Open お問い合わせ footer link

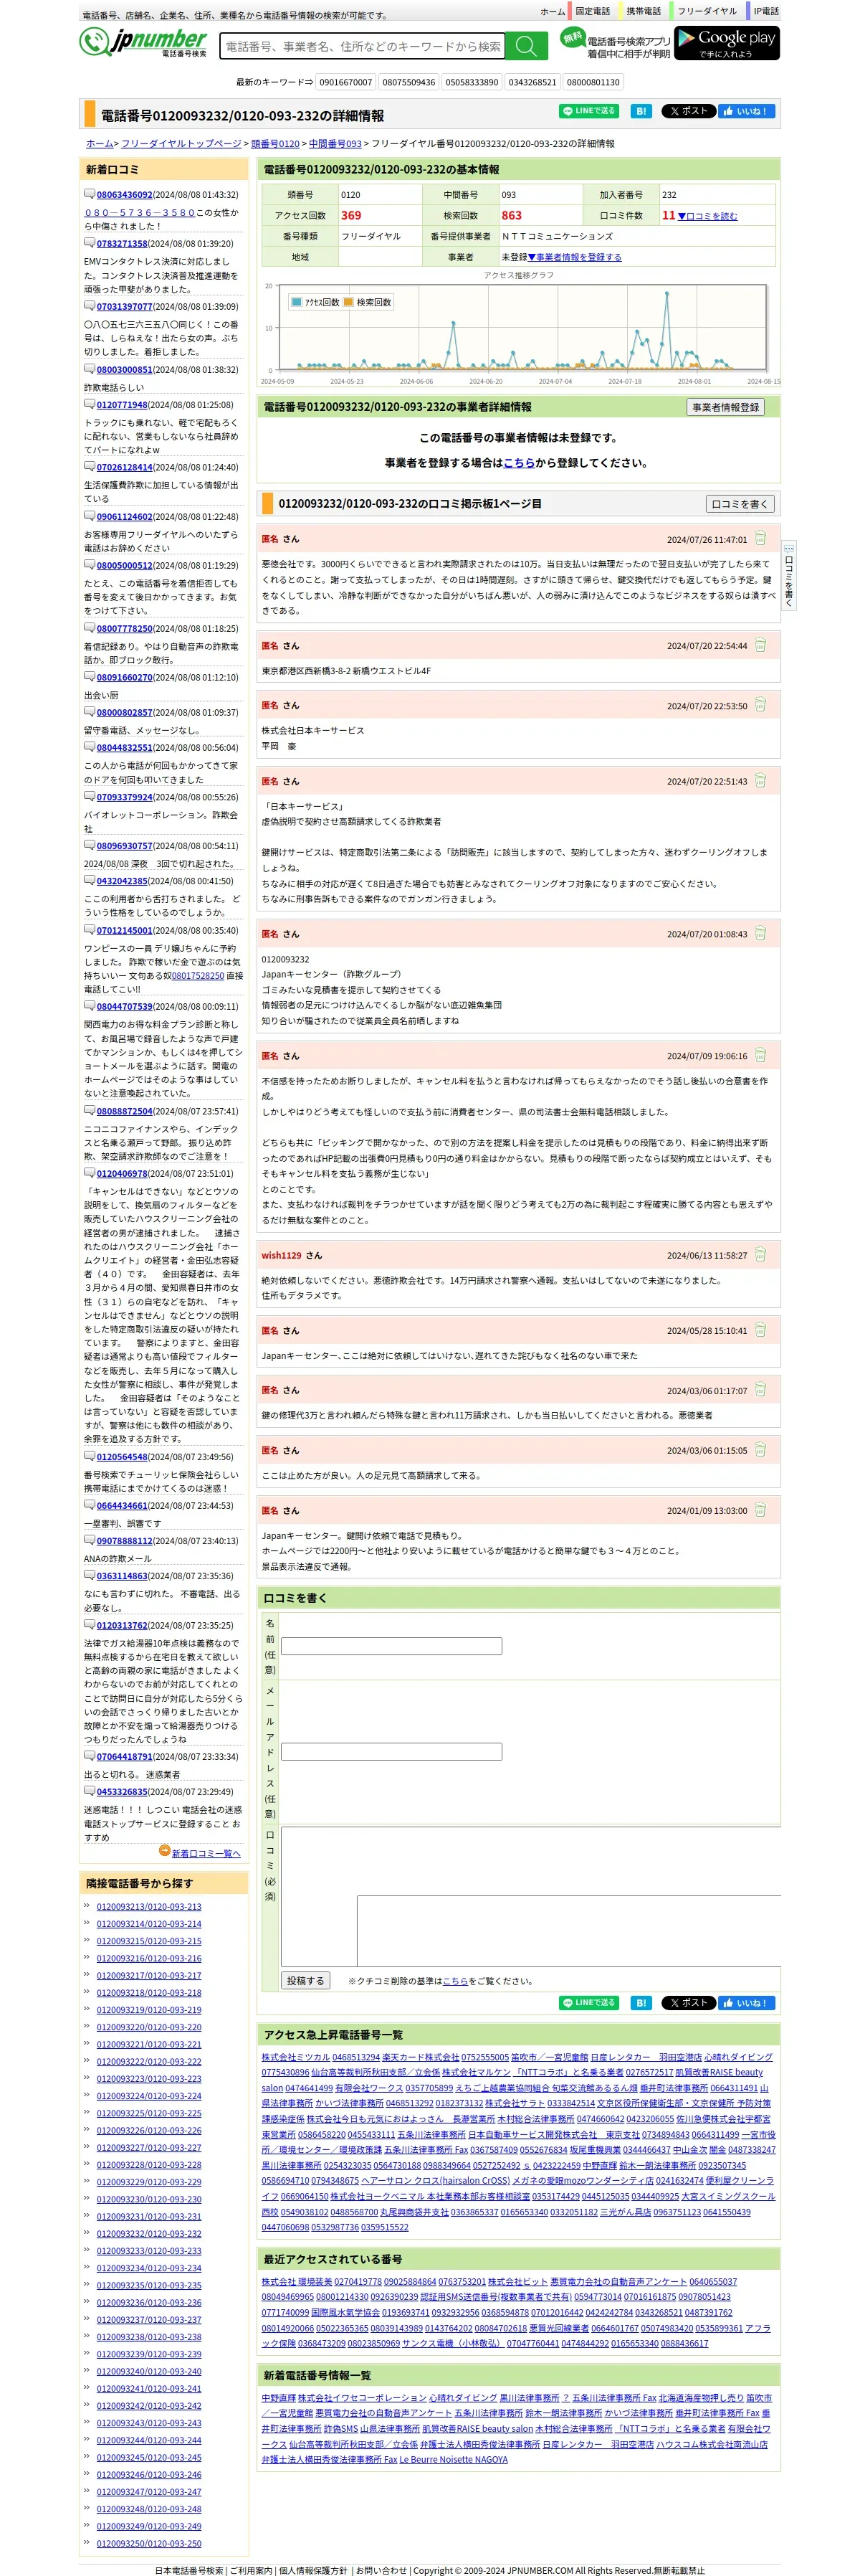point(381,2569)
